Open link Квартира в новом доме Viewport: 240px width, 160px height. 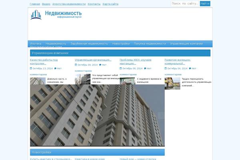point(90,159)
